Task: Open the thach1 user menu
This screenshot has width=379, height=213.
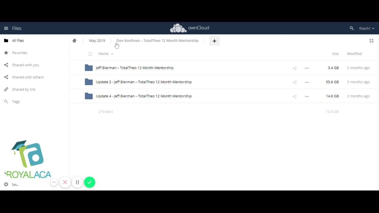Action: click(x=367, y=28)
